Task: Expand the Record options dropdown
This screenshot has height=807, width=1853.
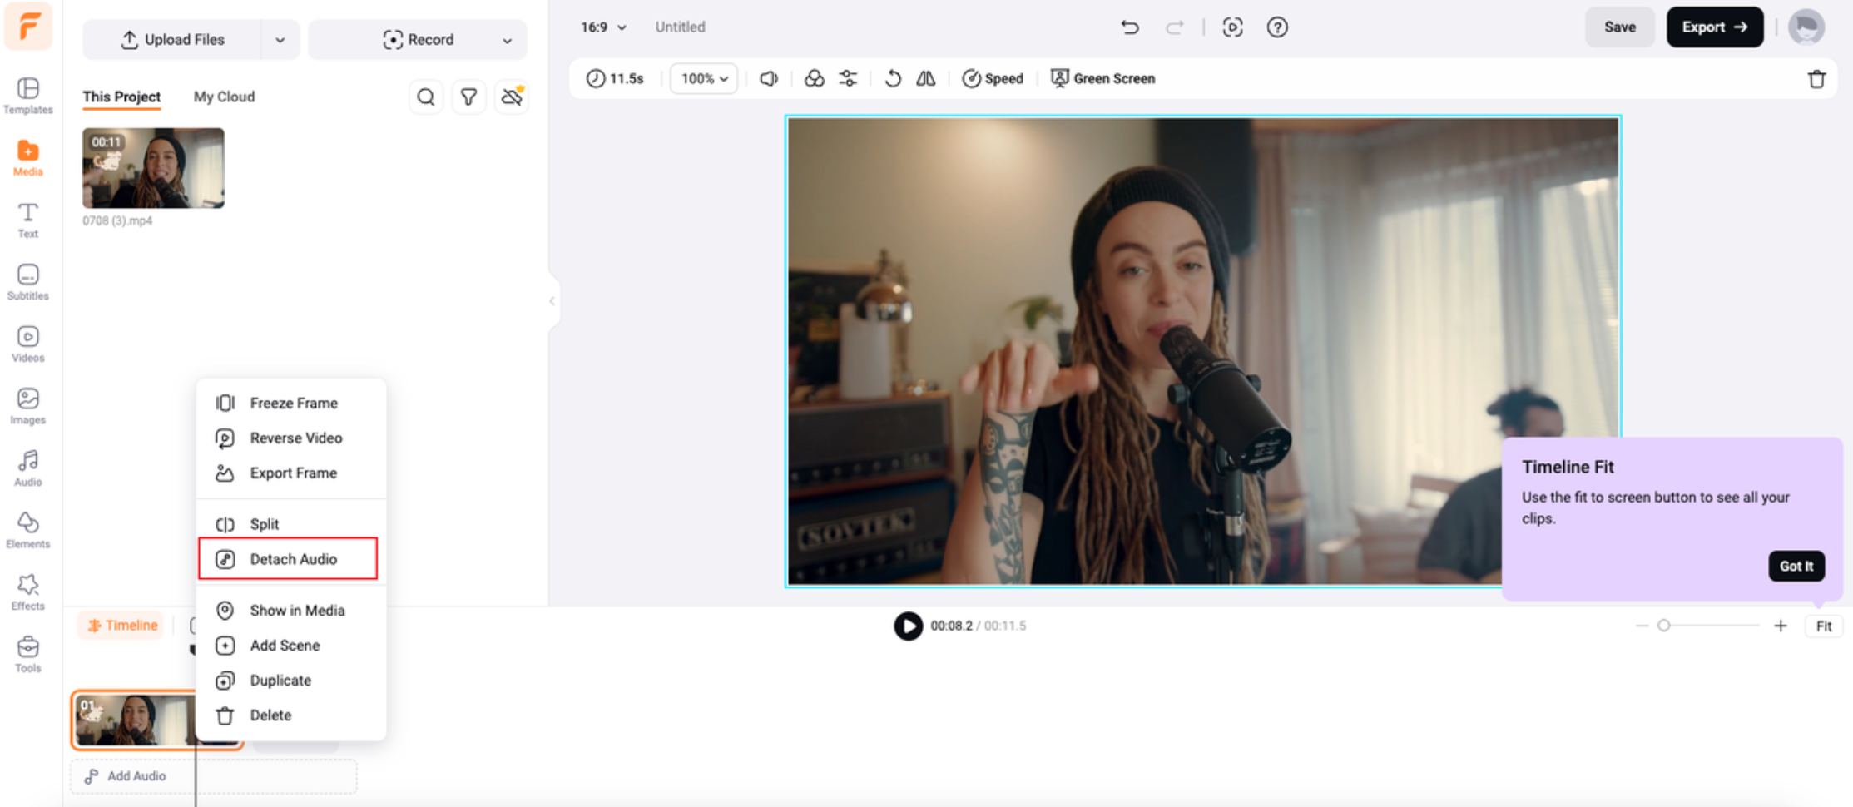Action: pyautogui.click(x=507, y=40)
